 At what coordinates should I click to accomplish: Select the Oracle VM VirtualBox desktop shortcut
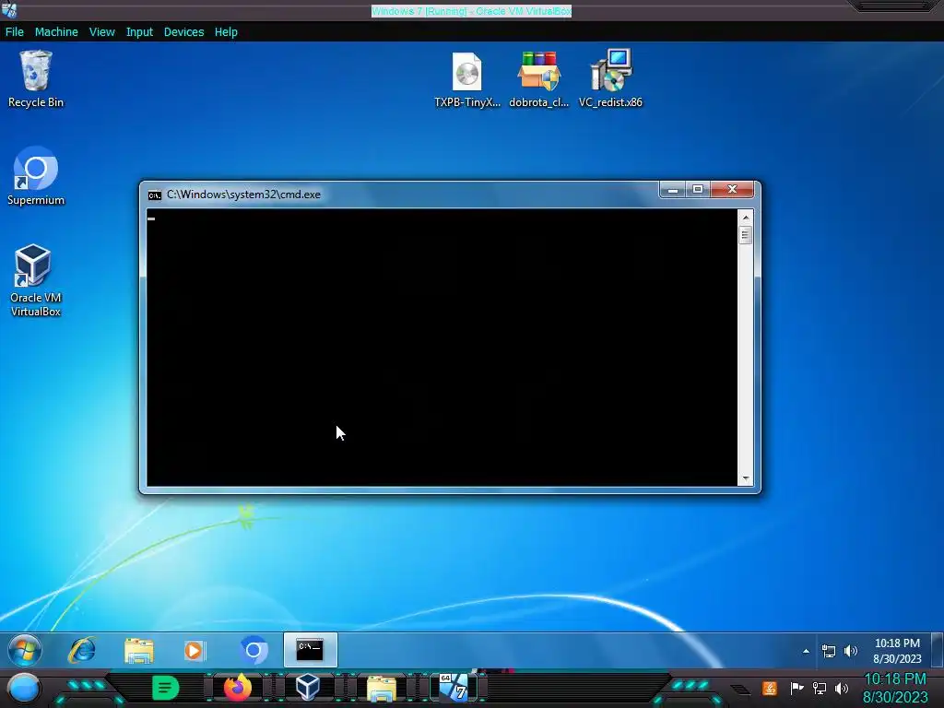click(36, 280)
